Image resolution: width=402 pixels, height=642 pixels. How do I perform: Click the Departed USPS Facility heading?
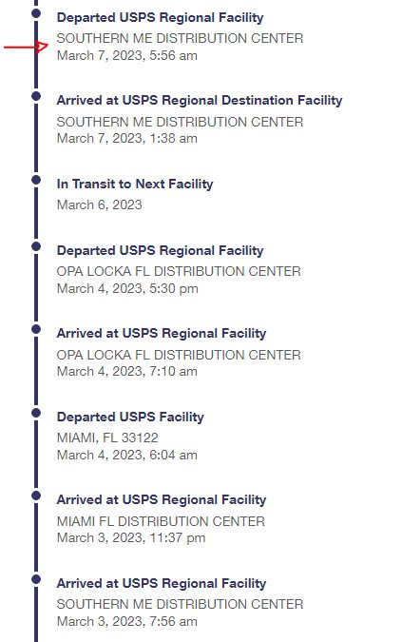[130, 417]
